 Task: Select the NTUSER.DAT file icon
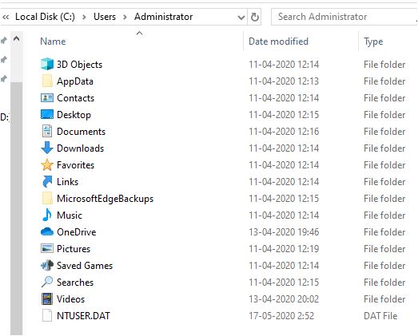pos(47,315)
